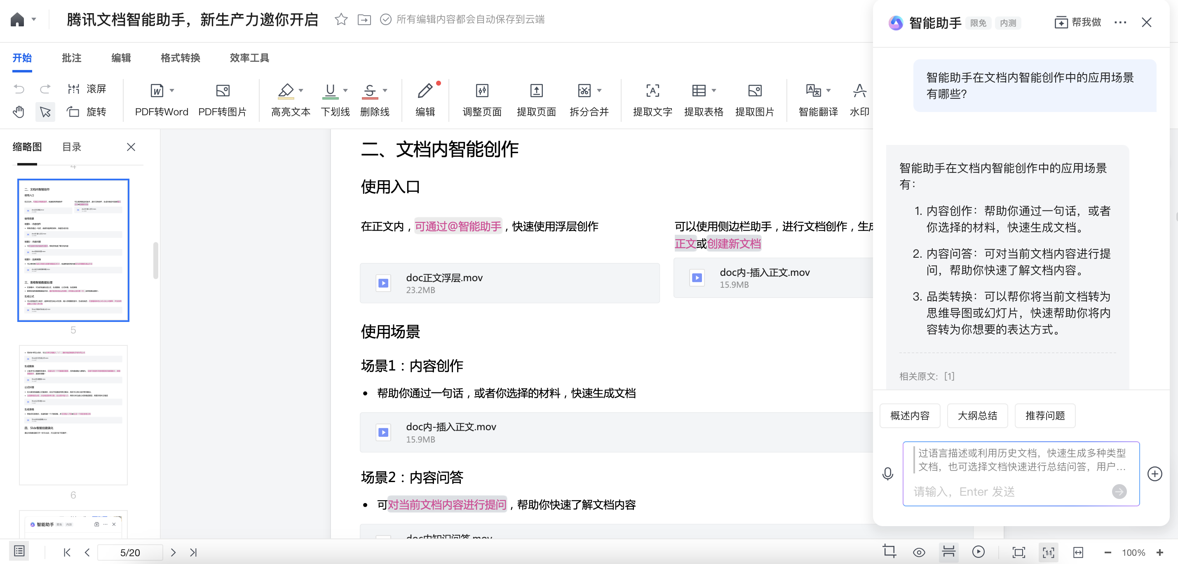Expand the home icon dropdown arrow
1178x564 pixels.
click(x=34, y=19)
